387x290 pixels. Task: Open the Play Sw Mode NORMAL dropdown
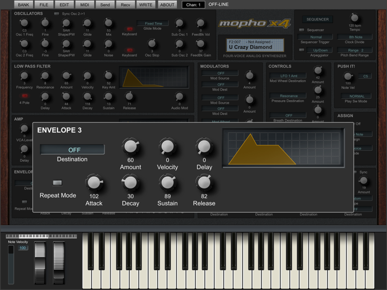(x=357, y=96)
